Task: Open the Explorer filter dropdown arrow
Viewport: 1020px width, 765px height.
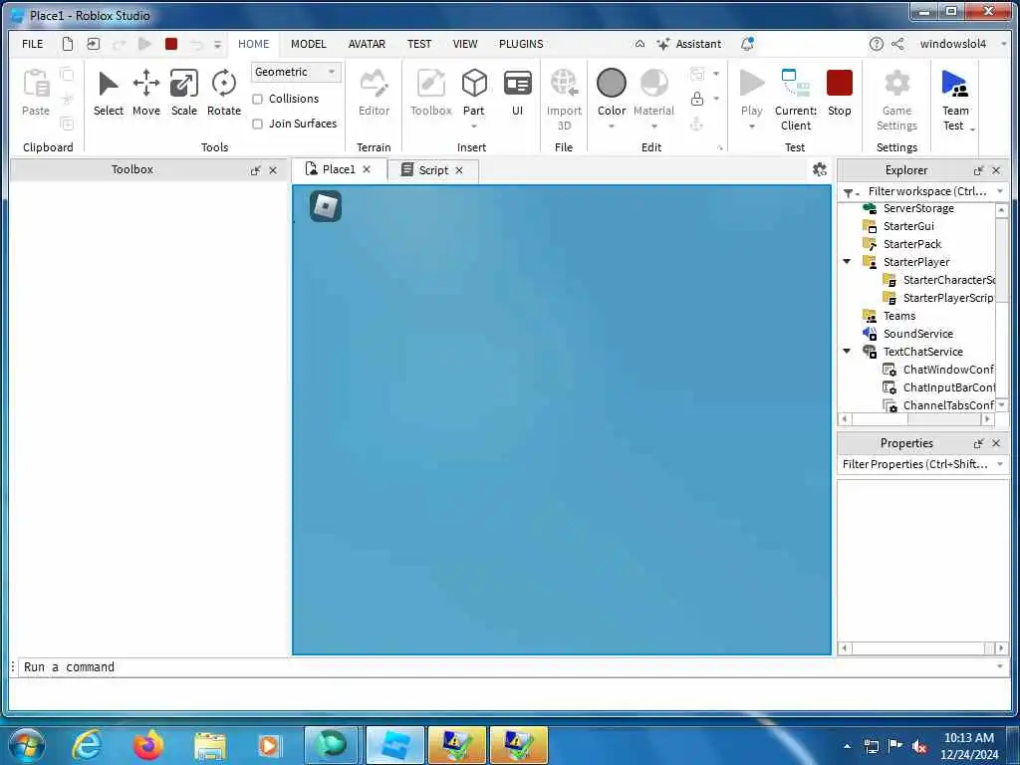Action: pos(1000,191)
